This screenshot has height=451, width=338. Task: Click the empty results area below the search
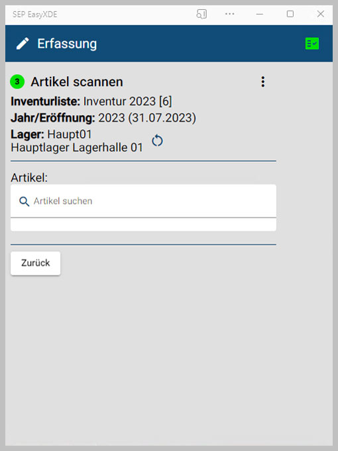coord(143,225)
